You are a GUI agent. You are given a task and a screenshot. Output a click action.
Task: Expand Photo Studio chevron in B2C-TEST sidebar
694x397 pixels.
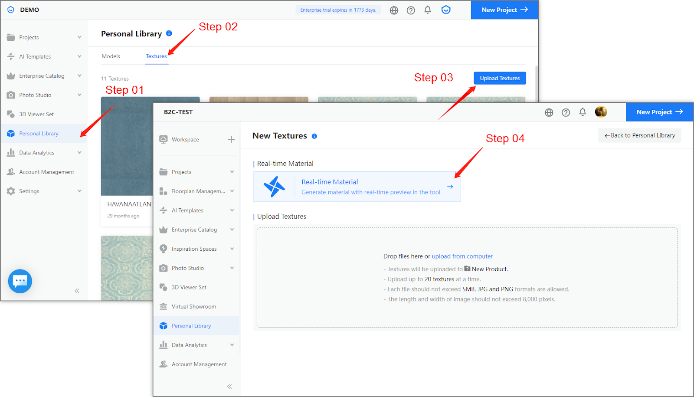pos(232,268)
